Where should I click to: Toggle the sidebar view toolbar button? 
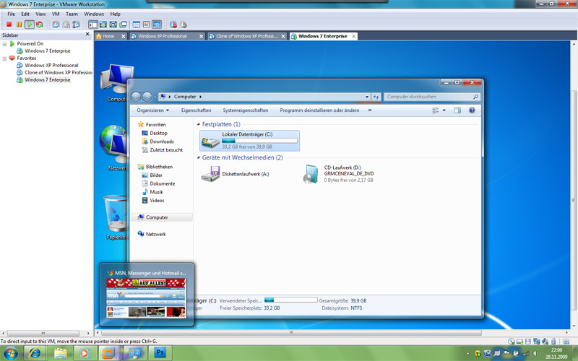pyautogui.click(x=93, y=25)
